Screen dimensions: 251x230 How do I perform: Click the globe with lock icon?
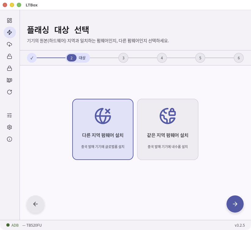click(x=168, y=116)
